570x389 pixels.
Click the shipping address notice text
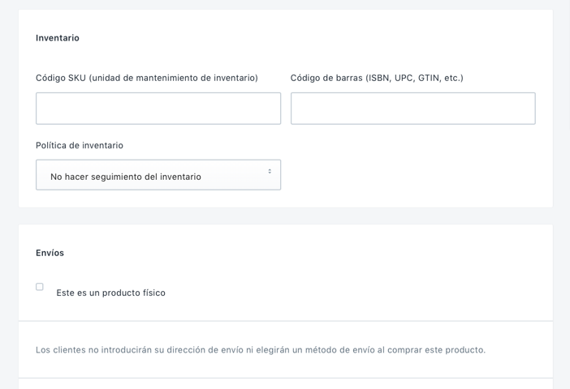click(260, 350)
